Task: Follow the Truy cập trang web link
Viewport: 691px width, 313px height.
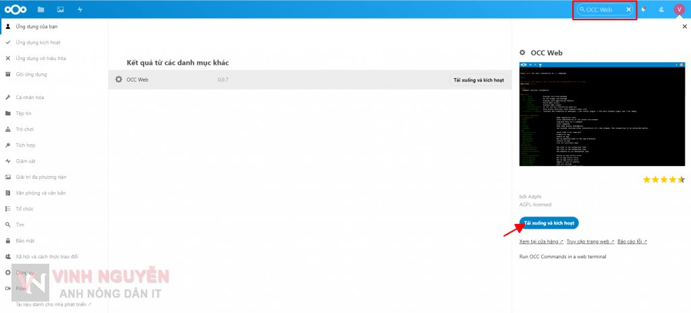Action: pyautogui.click(x=590, y=241)
